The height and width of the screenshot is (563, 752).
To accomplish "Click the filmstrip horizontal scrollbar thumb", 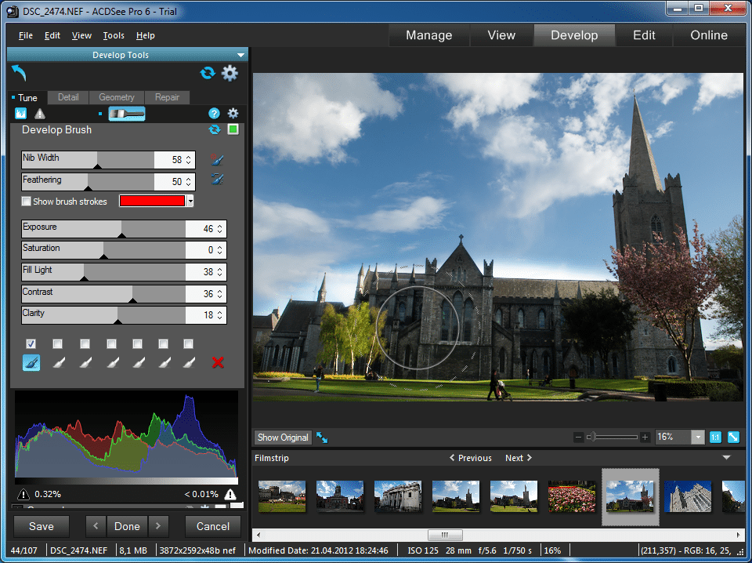I will 445,535.
